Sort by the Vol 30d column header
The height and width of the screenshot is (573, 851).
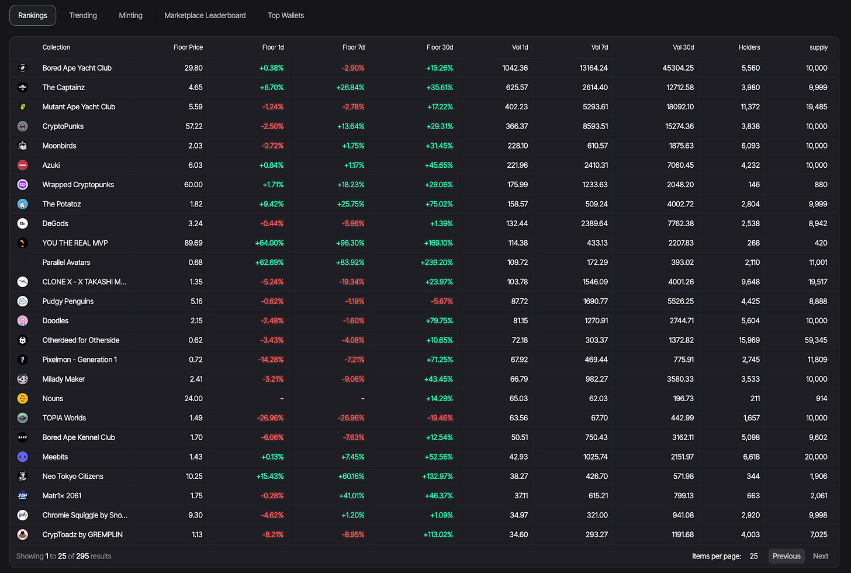tap(683, 47)
